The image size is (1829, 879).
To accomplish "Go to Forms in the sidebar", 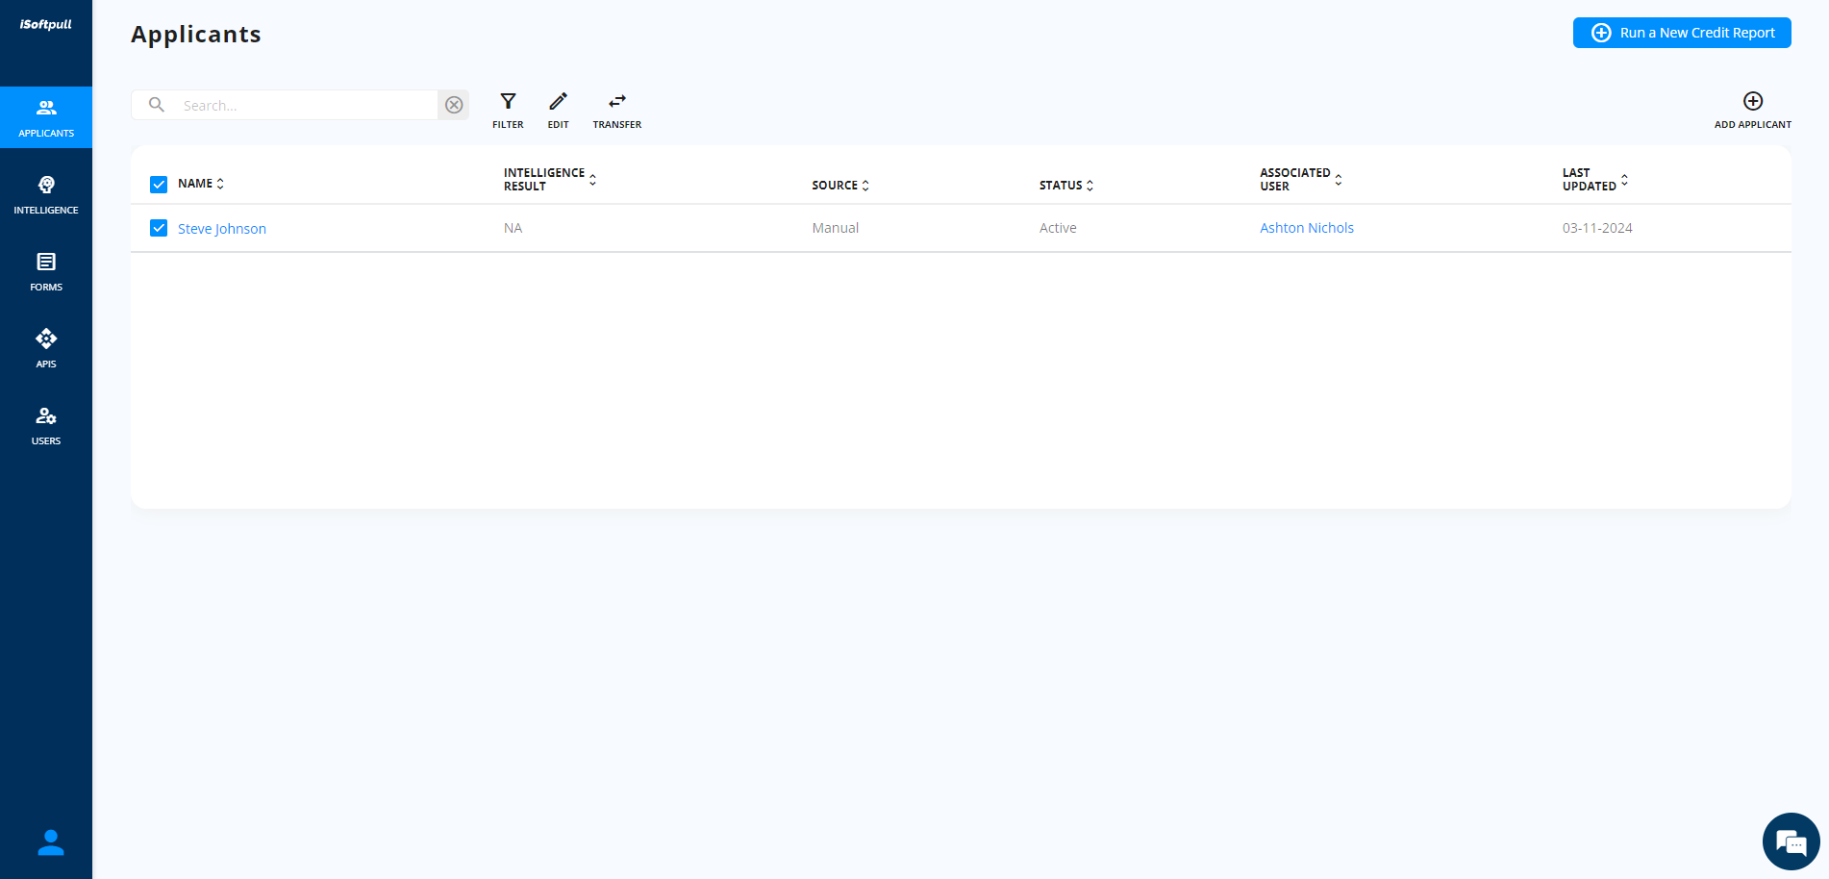I will pyautogui.click(x=46, y=271).
